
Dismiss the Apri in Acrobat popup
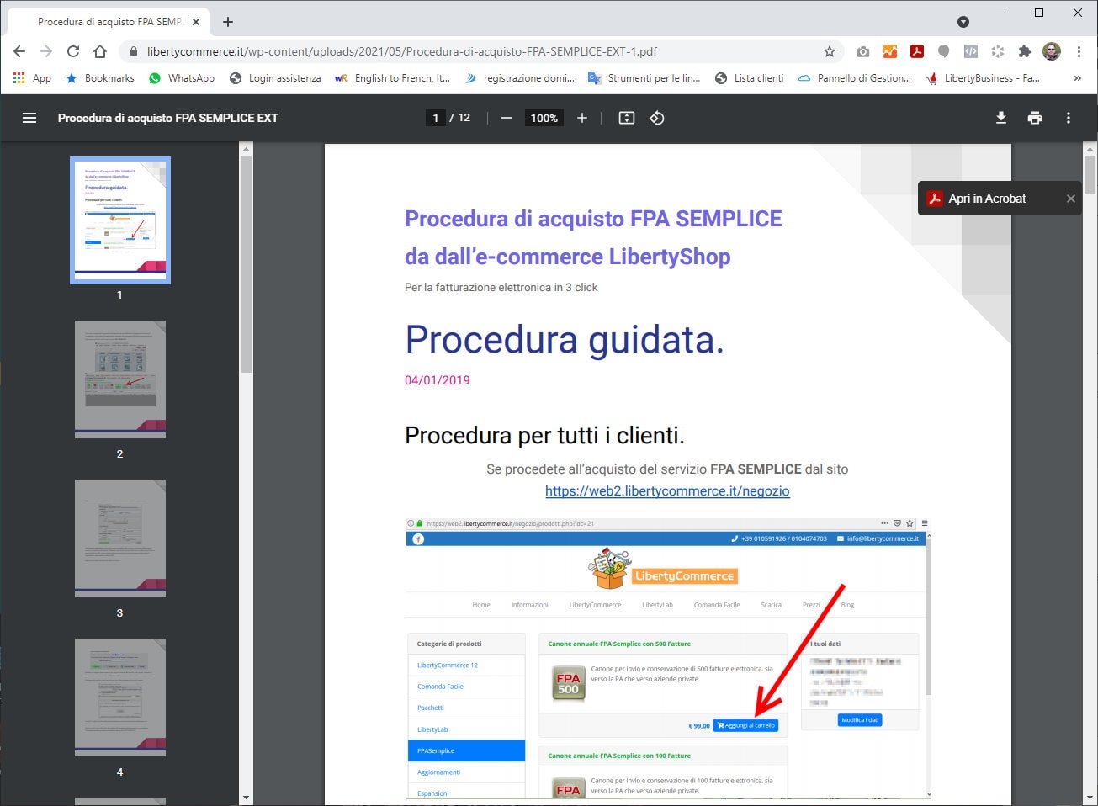click(x=1070, y=199)
